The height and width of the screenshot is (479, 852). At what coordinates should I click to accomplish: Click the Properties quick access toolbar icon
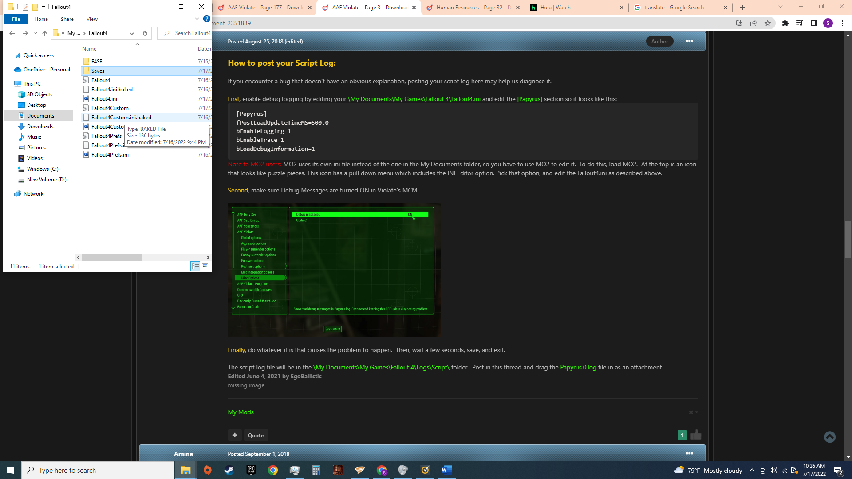(x=25, y=7)
